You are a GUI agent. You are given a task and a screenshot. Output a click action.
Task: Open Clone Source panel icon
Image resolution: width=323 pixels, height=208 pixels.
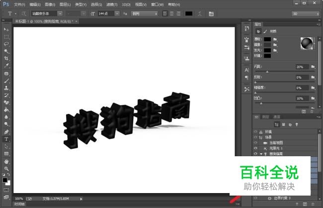point(247,59)
